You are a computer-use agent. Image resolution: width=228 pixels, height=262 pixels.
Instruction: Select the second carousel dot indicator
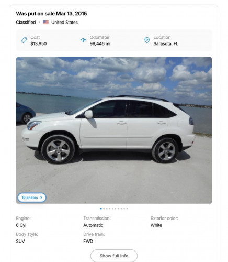104,209
